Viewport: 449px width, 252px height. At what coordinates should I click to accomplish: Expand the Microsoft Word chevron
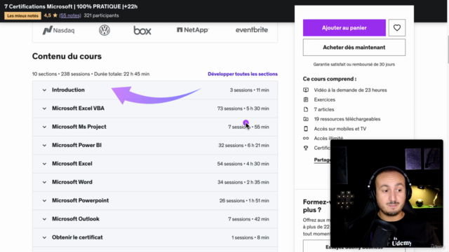pos(44,182)
